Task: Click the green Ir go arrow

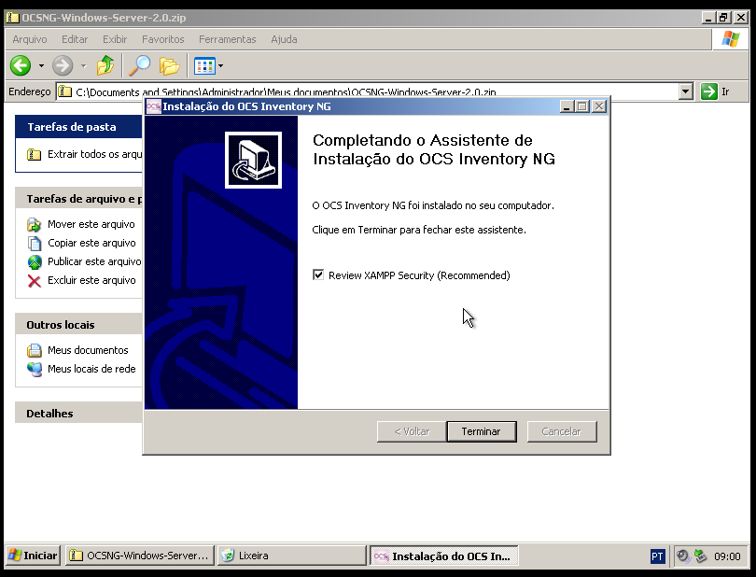Action: (709, 91)
